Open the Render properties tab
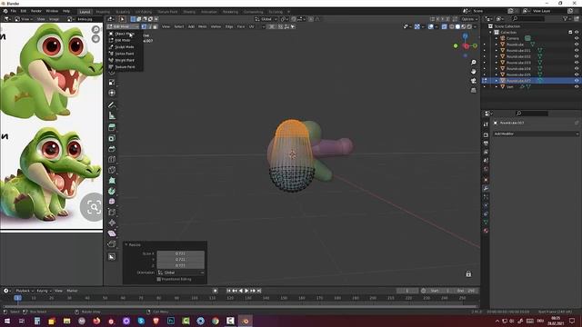This screenshot has height=327, width=582. (x=486, y=135)
